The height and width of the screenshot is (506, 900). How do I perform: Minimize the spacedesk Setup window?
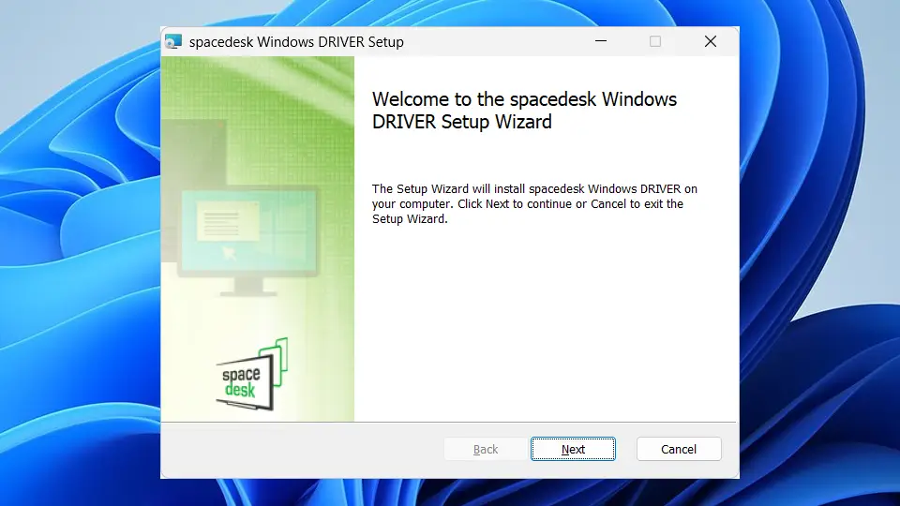pyautogui.click(x=600, y=41)
